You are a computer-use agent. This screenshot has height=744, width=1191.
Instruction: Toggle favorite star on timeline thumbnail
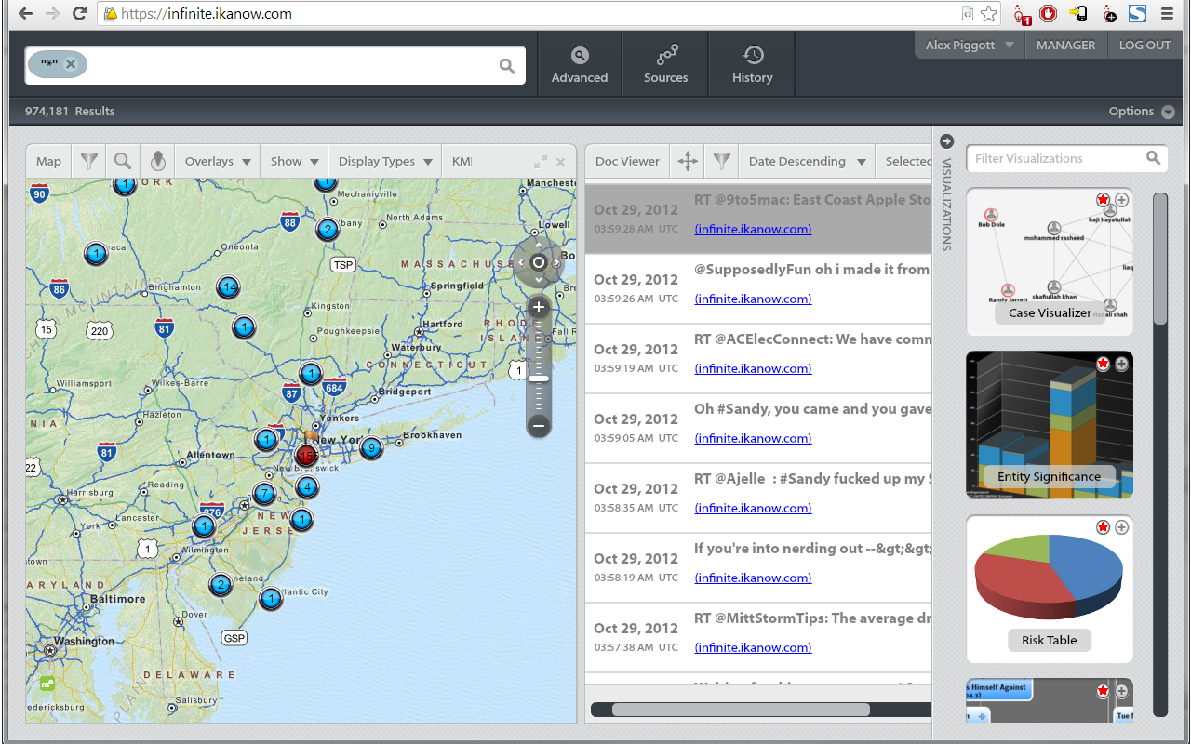(1104, 691)
